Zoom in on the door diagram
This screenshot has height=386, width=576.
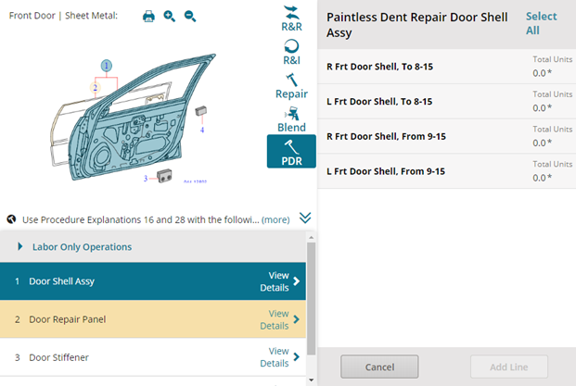pos(170,16)
